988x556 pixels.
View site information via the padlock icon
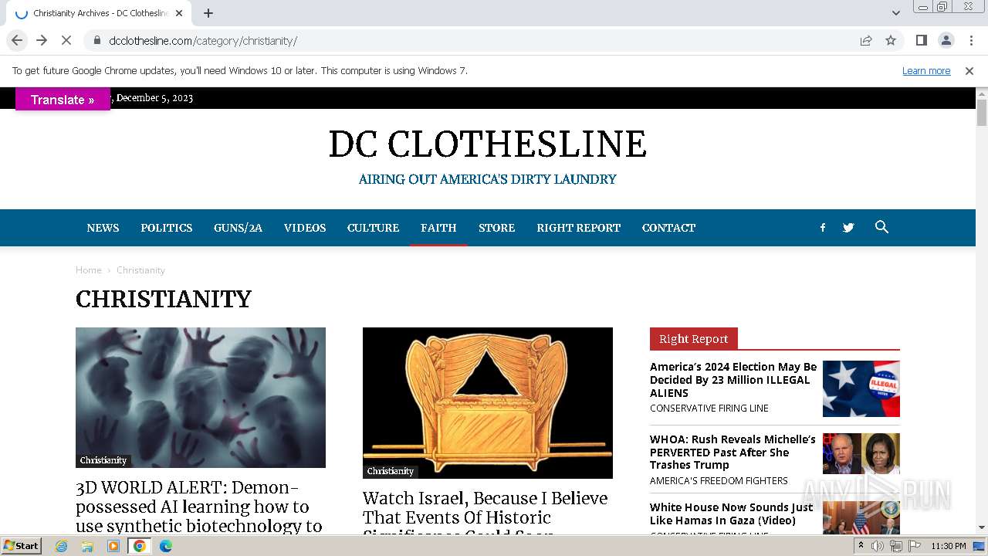pyautogui.click(x=96, y=41)
